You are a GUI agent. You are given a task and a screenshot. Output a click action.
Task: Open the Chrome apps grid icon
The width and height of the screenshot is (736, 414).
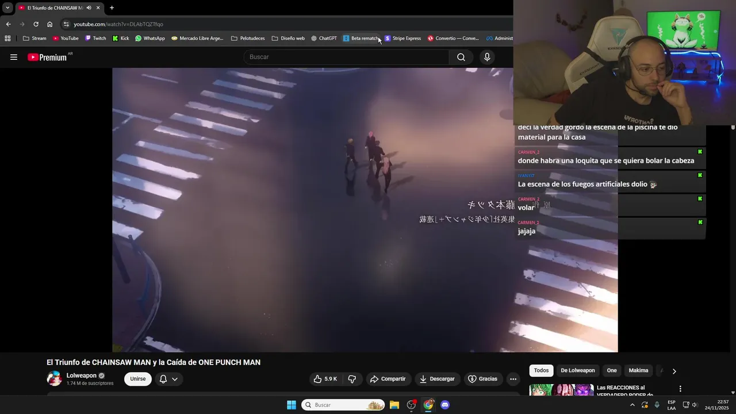tap(7, 39)
